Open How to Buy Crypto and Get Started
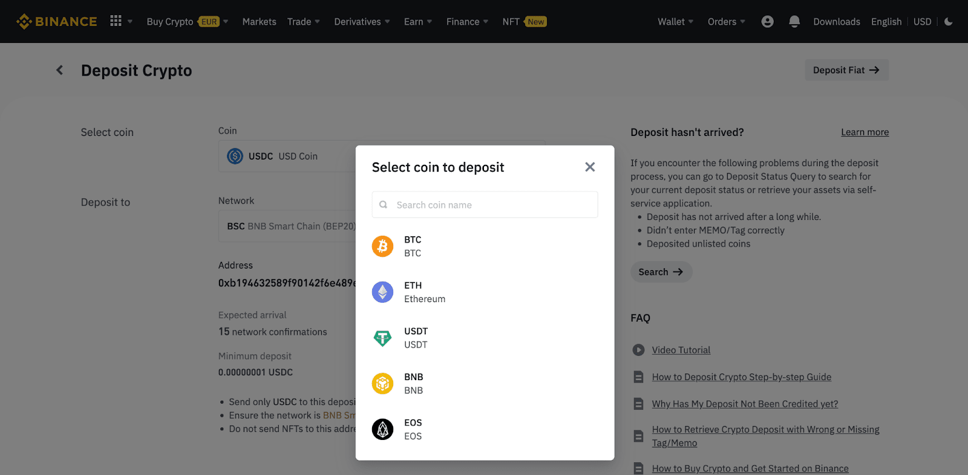 750,468
